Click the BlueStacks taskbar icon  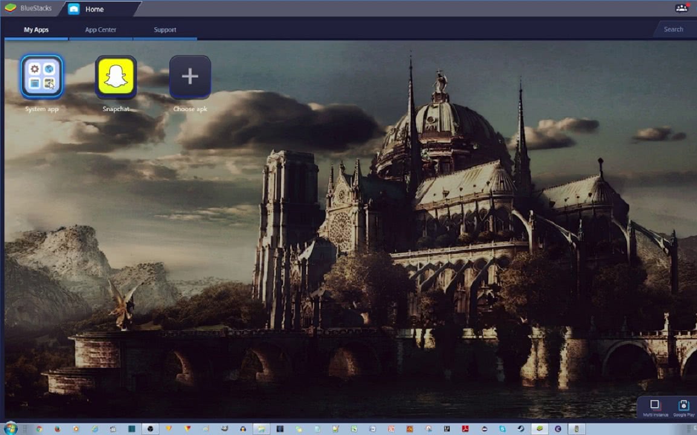tap(539, 429)
